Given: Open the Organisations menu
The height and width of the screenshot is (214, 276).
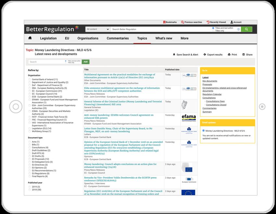Looking at the screenshot, I should coord(88,38).
